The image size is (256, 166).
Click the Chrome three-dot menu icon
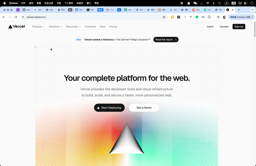coord(252,17)
